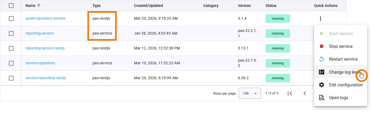Check the reporting-service row checkbox
Image resolution: width=373 pixels, height=114 pixels.
(11, 33)
